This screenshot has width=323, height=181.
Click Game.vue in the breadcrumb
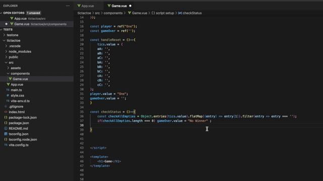tap(139, 13)
